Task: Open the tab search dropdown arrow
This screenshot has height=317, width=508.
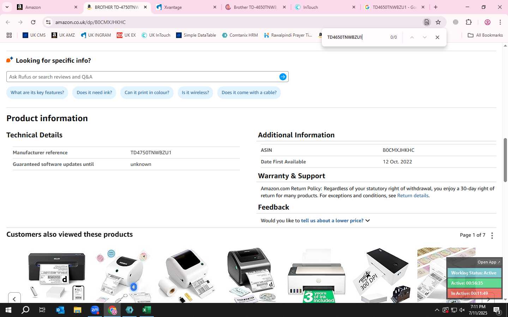Action: pos(7,7)
